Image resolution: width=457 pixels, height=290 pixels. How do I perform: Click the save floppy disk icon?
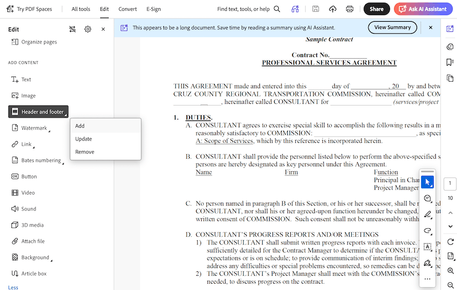[316, 9]
